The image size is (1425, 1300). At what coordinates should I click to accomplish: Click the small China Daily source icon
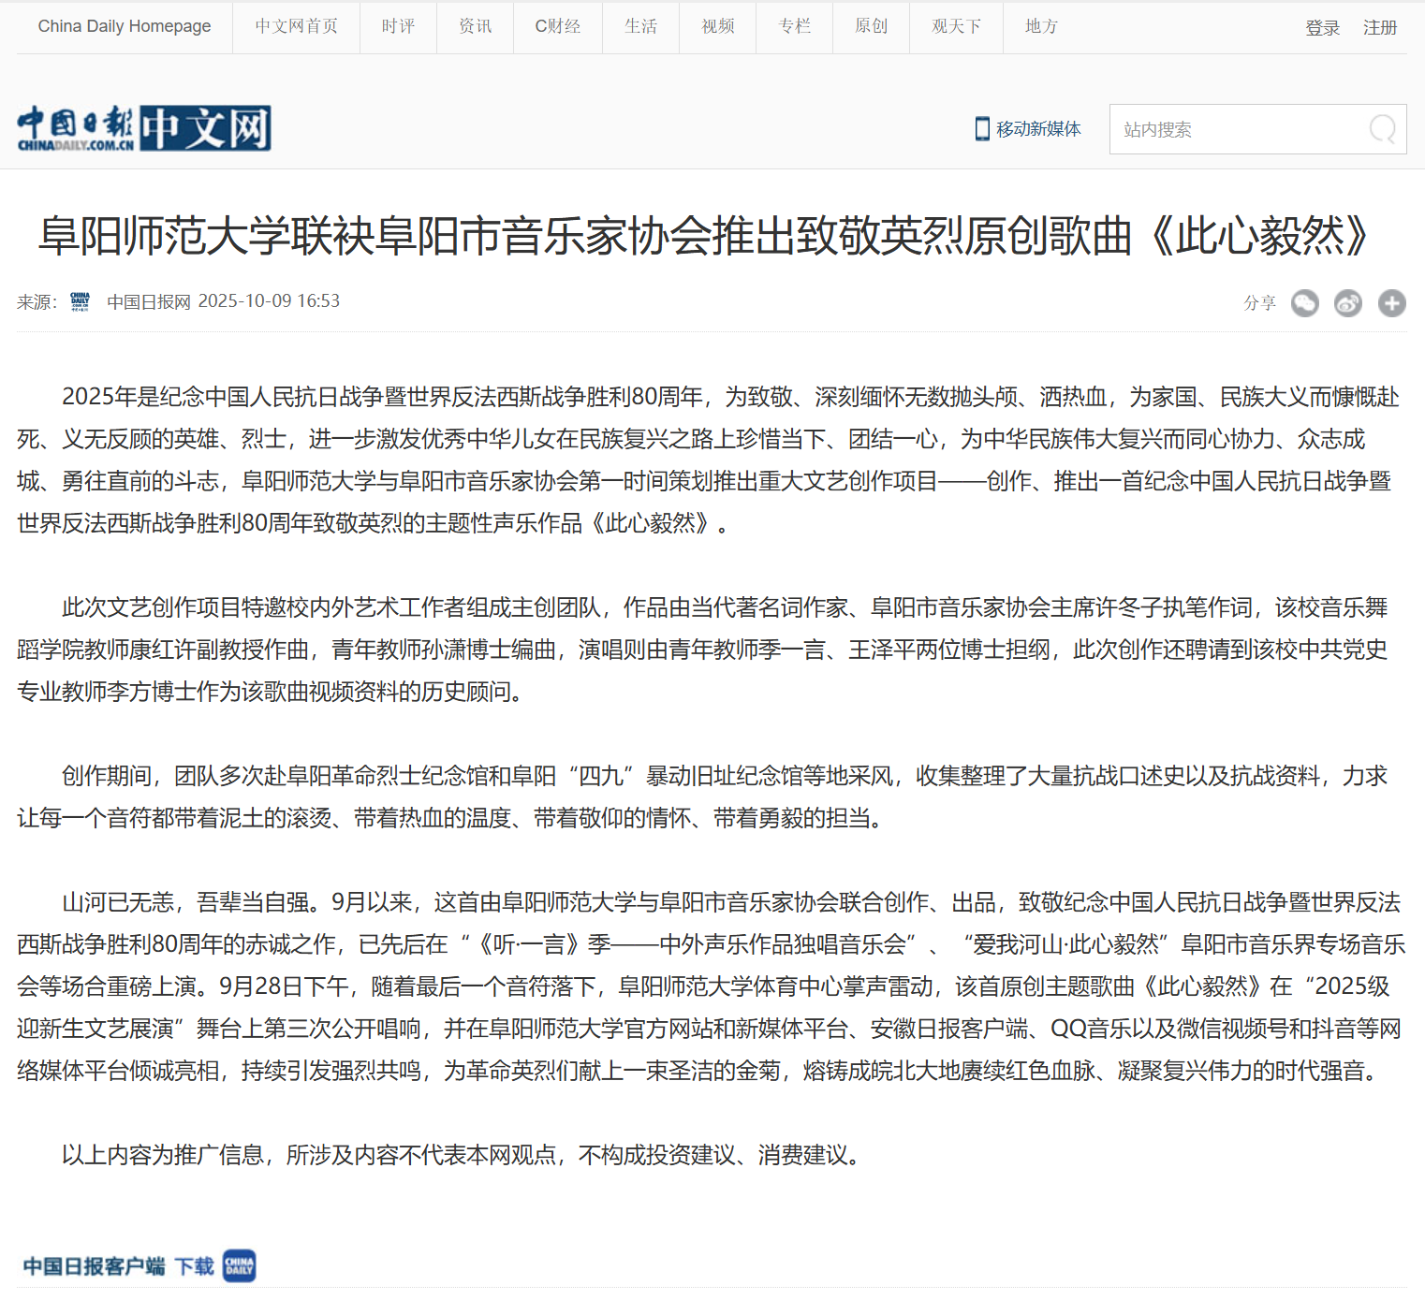point(81,301)
